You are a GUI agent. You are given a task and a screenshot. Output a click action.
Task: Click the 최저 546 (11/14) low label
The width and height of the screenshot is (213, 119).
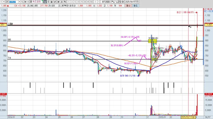[x=128, y=76]
